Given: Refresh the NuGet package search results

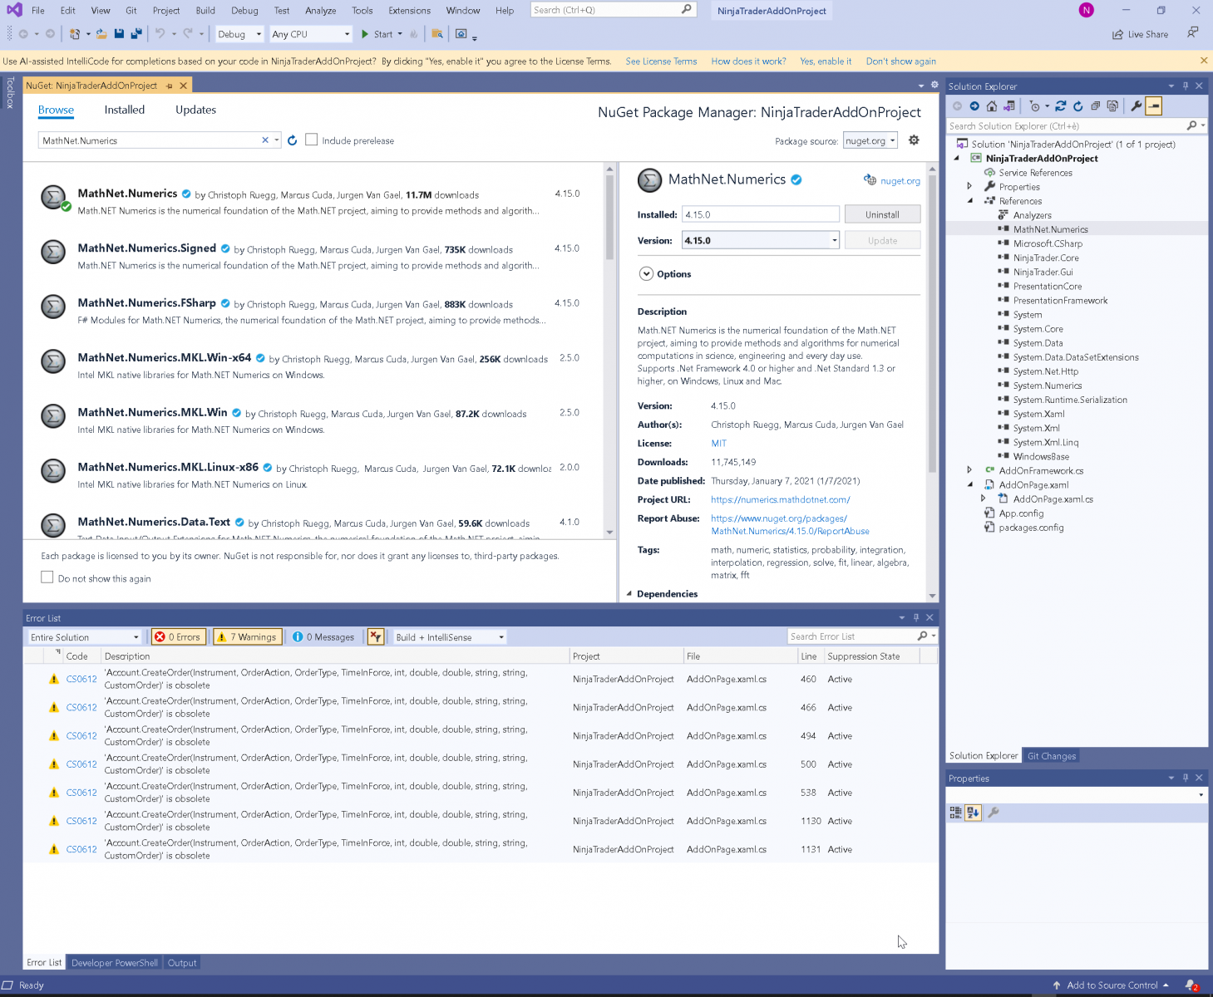Looking at the screenshot, I should click(x=293, y=140).
